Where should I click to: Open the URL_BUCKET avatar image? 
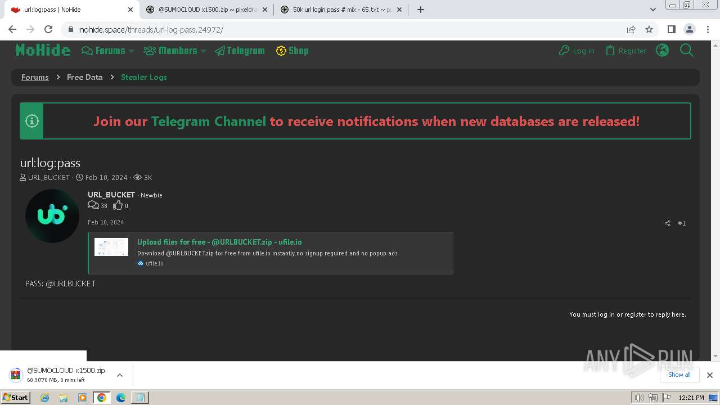click(x=52, y=216)
